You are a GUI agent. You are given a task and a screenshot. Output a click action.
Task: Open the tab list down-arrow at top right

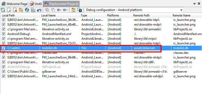coord(195,4)
